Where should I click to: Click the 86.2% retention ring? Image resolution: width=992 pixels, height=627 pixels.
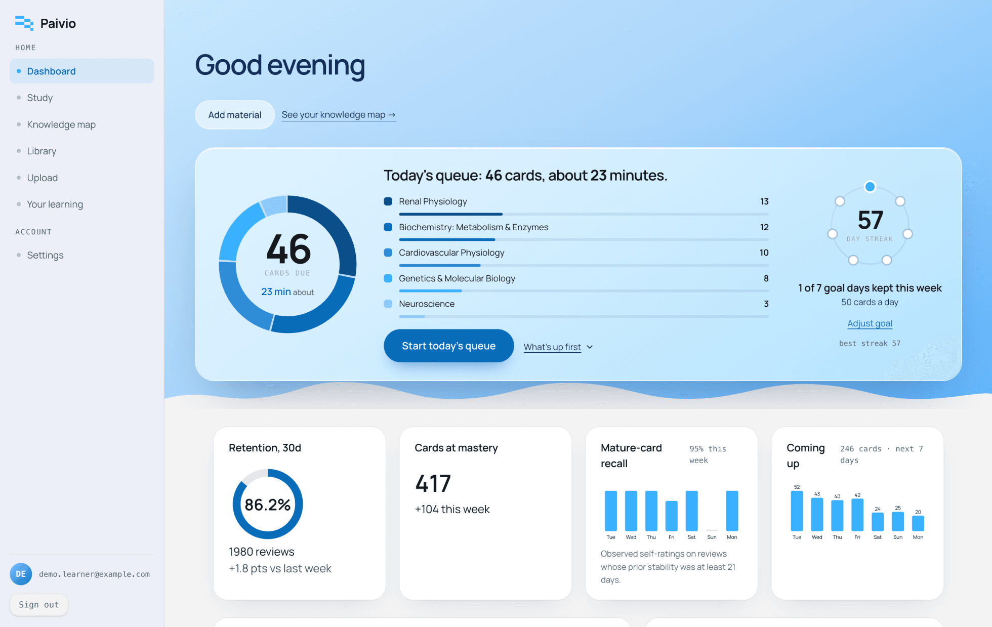[x=268, y=504]
